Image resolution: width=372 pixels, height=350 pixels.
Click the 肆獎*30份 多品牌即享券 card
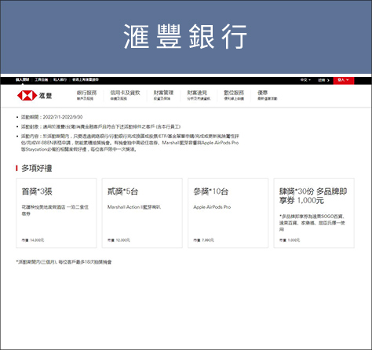pyautogui.click(x=314, y=213)
